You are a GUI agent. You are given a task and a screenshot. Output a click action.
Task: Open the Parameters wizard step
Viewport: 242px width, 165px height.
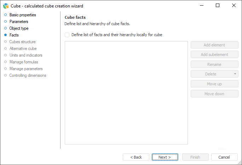(19, 22)
